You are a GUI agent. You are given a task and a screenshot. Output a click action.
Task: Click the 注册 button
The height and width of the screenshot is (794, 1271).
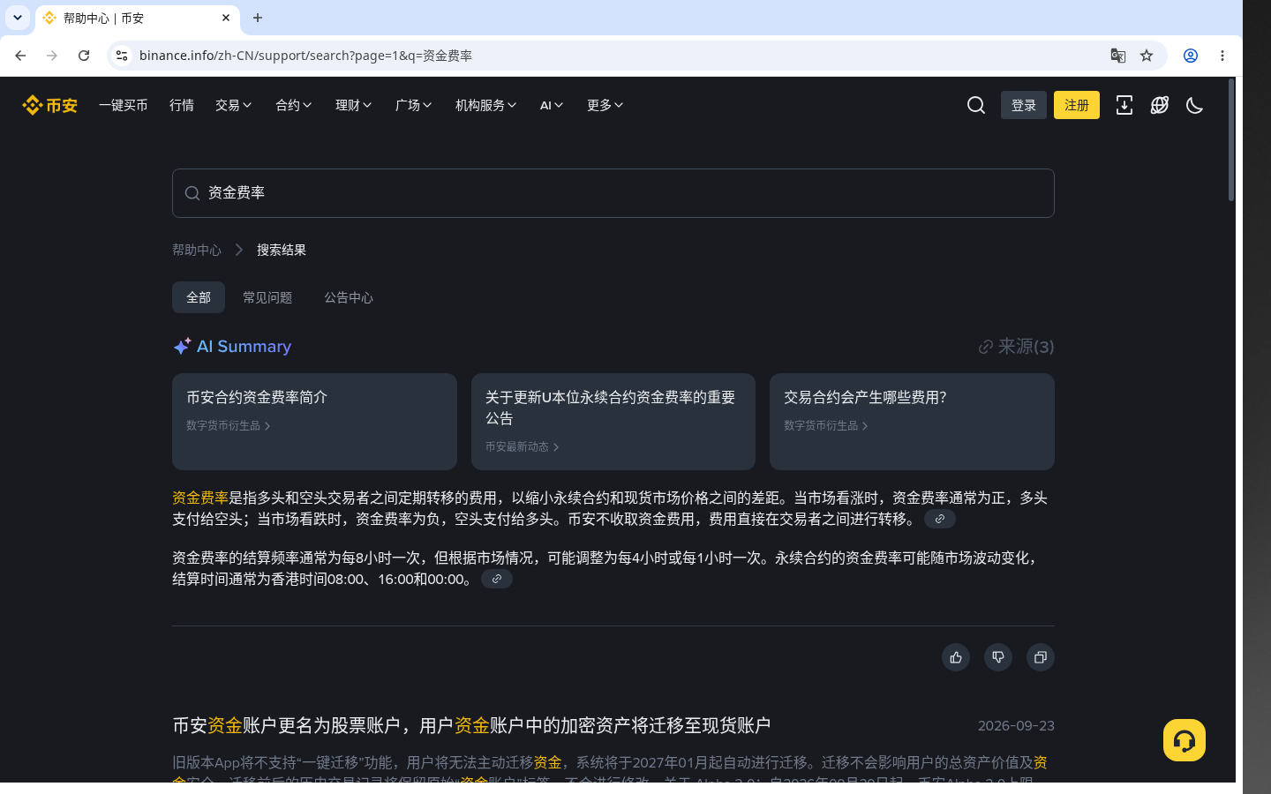point(1077,105)
